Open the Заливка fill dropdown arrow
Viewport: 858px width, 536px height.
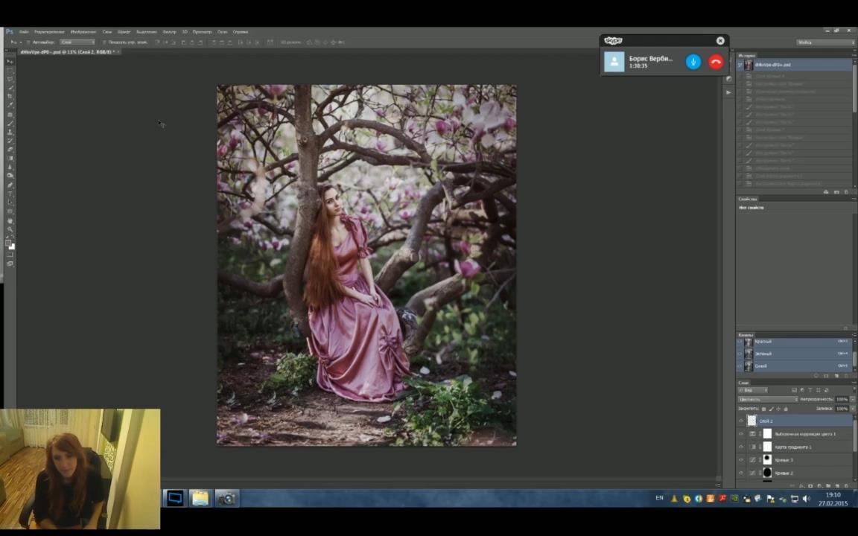pyautogui.click(x=853, y=409)
